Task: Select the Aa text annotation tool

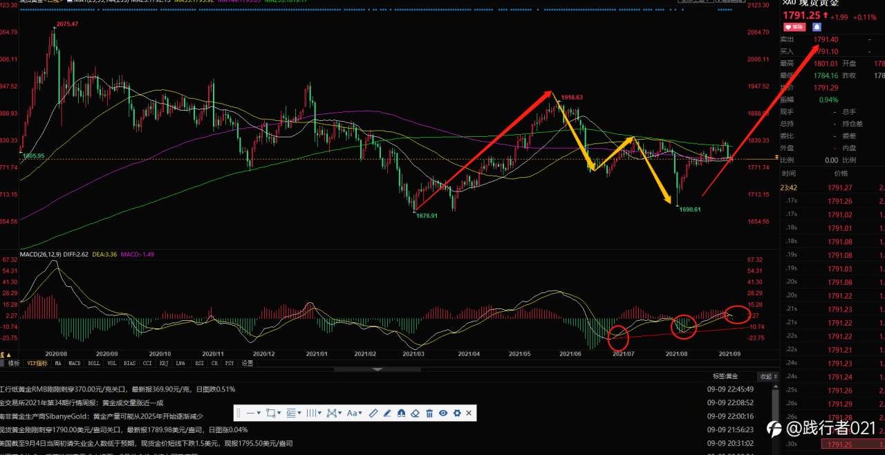Action: click(x=352, y=413)
